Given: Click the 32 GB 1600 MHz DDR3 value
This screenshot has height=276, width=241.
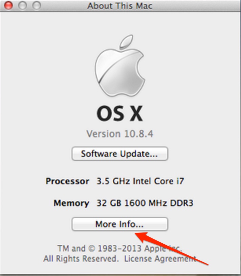Looking at the screenshot, I should [x=145, y=203].
